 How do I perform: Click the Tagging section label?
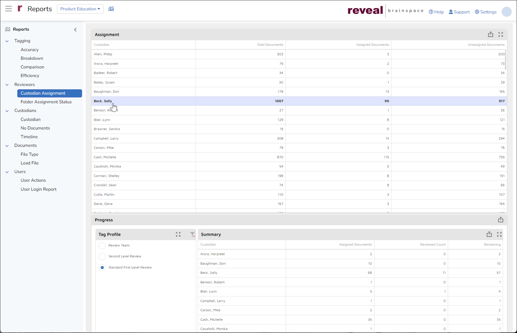click(x=22, y=41)
